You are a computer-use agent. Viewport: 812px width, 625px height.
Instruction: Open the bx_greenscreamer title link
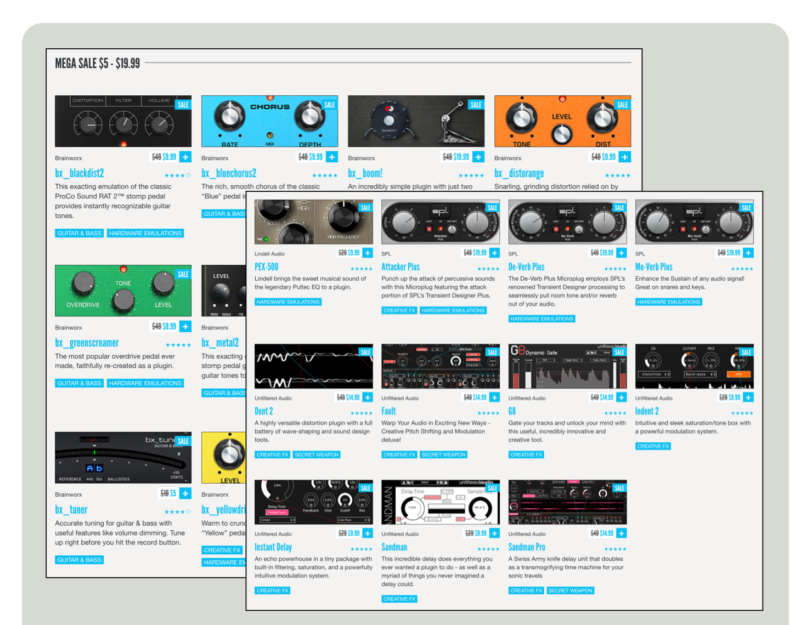coord(87,343)
